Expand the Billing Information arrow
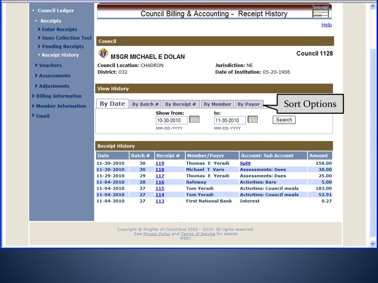378x283 pixels. click(x=34, y=96)
